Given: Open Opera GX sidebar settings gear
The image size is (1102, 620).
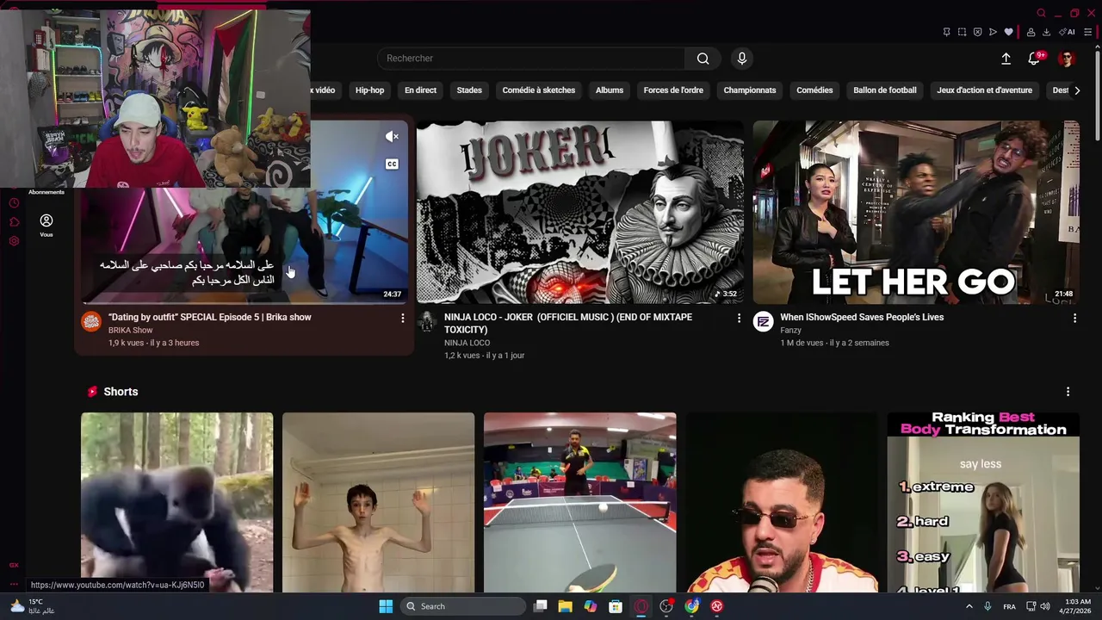Looking at the screenshot, I should 14,241.
